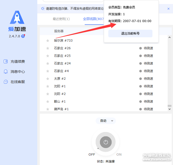Click server list scroll up arrow
173x165 pixels.
pyautogui.click(x=170, y=37)
